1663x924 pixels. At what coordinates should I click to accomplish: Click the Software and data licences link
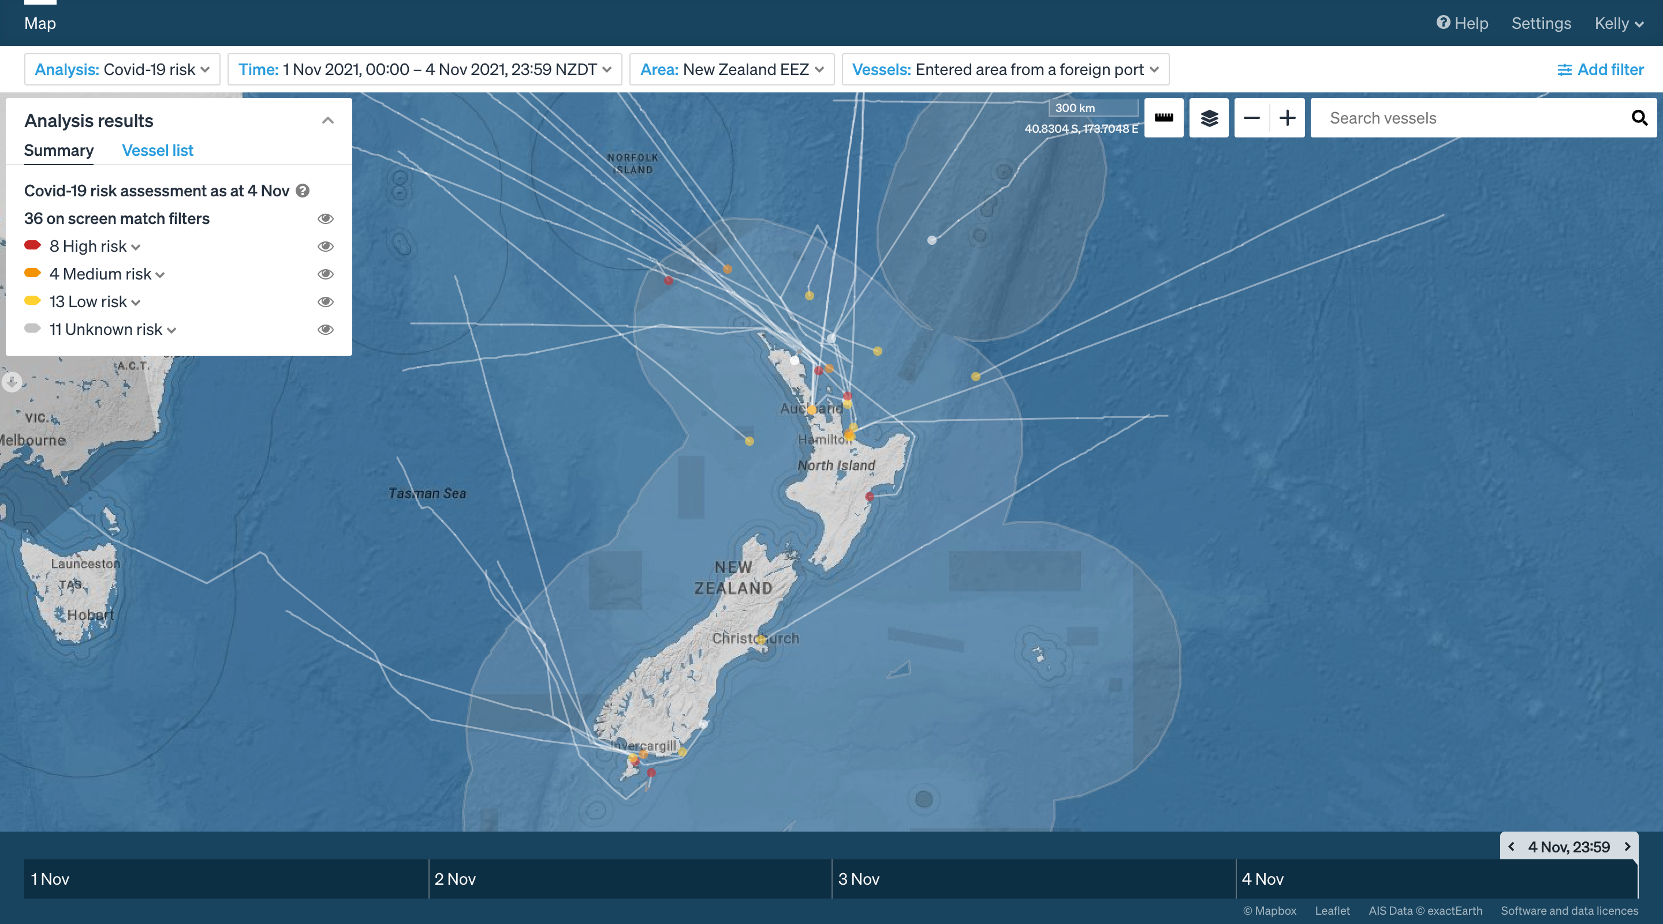1569,911
